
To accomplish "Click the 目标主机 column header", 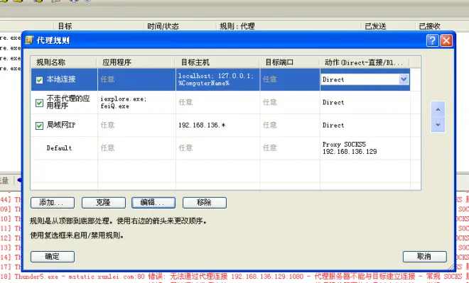I will click(217, 62).
